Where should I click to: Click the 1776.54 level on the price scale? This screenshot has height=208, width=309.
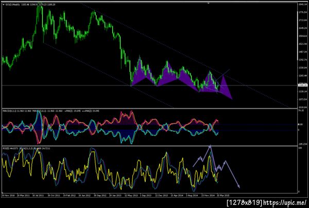click(x=303, y=12)
